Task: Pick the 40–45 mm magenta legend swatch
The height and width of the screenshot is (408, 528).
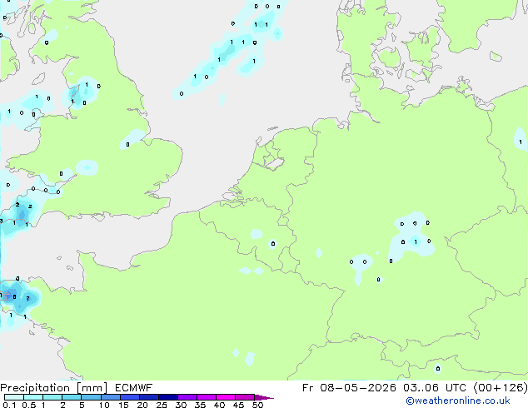Action: [x=226, y=397]
